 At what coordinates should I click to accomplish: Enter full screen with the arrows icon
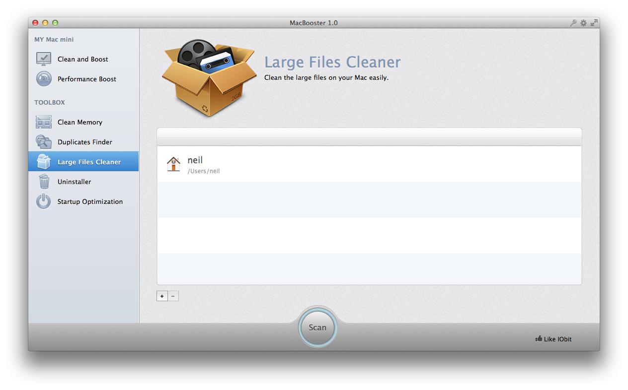[x=594, y=23]
